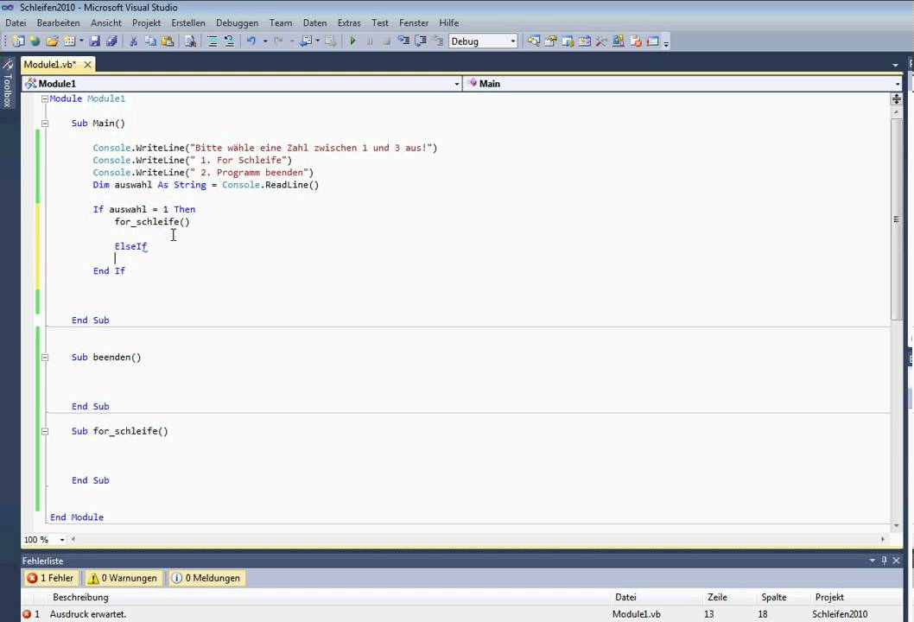The width and height of the screenshot is (914, 622).
Task: Open the Team menu
Action: point(281,22)
